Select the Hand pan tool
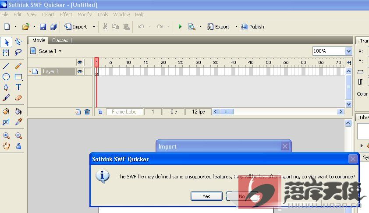369x213 pixels. [6, 146]
